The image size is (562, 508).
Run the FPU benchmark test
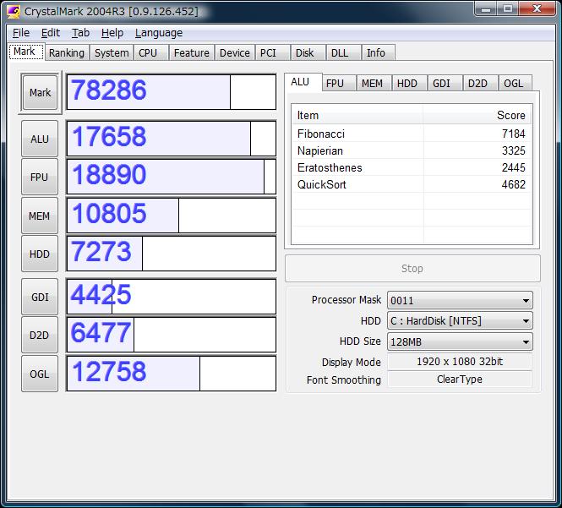point(40,178)
